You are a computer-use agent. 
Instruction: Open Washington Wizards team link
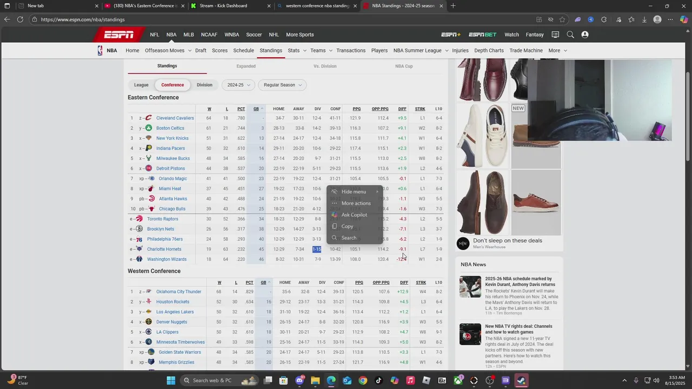click(167, 259)
